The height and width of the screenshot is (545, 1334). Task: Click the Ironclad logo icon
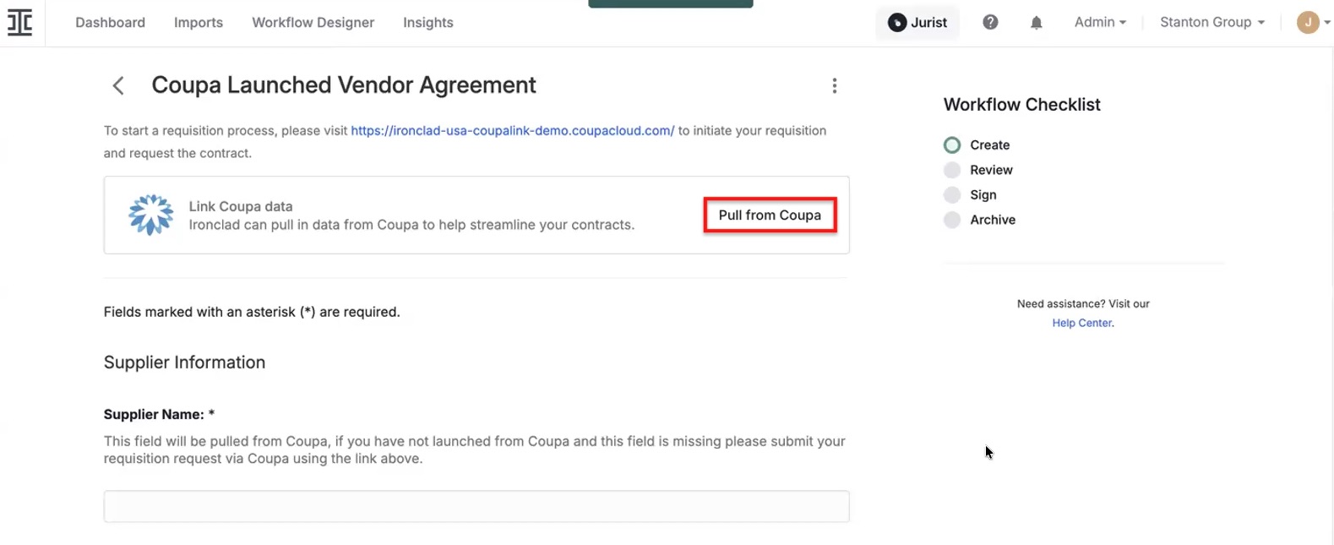pyautogui.click(x=19, y=23)
